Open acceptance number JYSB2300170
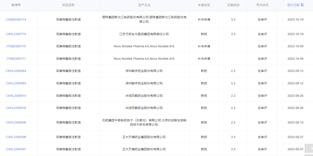The width and height of the screenshot is (313, 156). pos(16,46)
